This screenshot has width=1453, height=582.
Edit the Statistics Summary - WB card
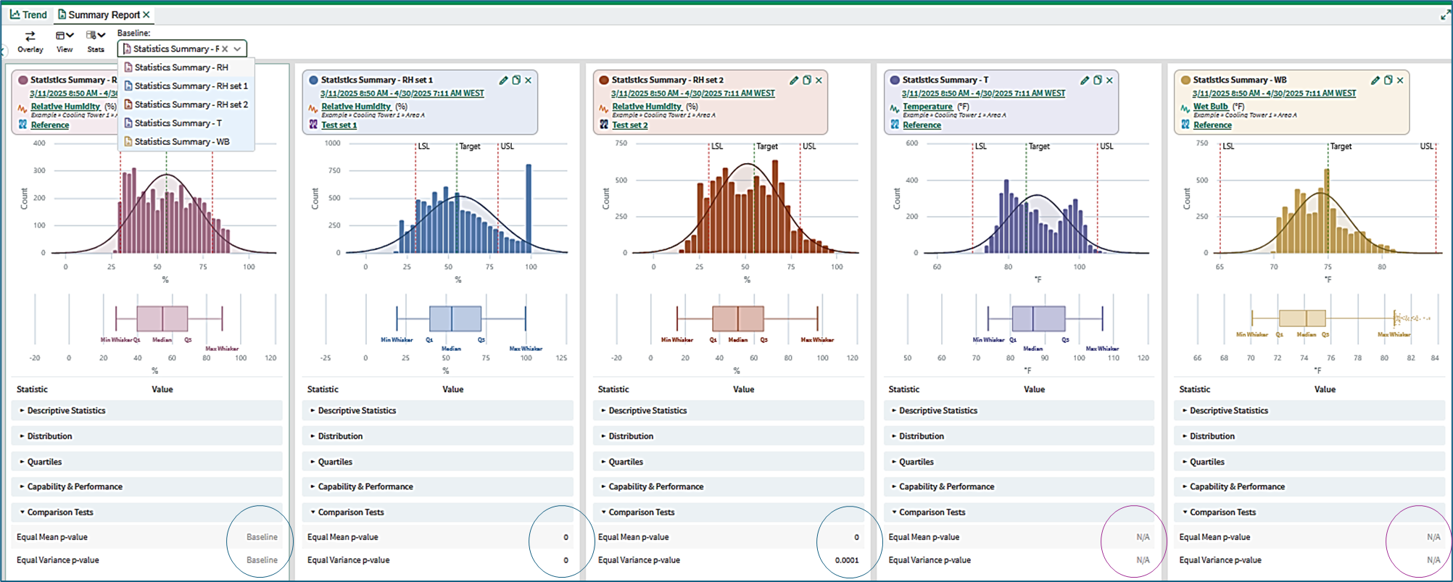[1375, 80]
